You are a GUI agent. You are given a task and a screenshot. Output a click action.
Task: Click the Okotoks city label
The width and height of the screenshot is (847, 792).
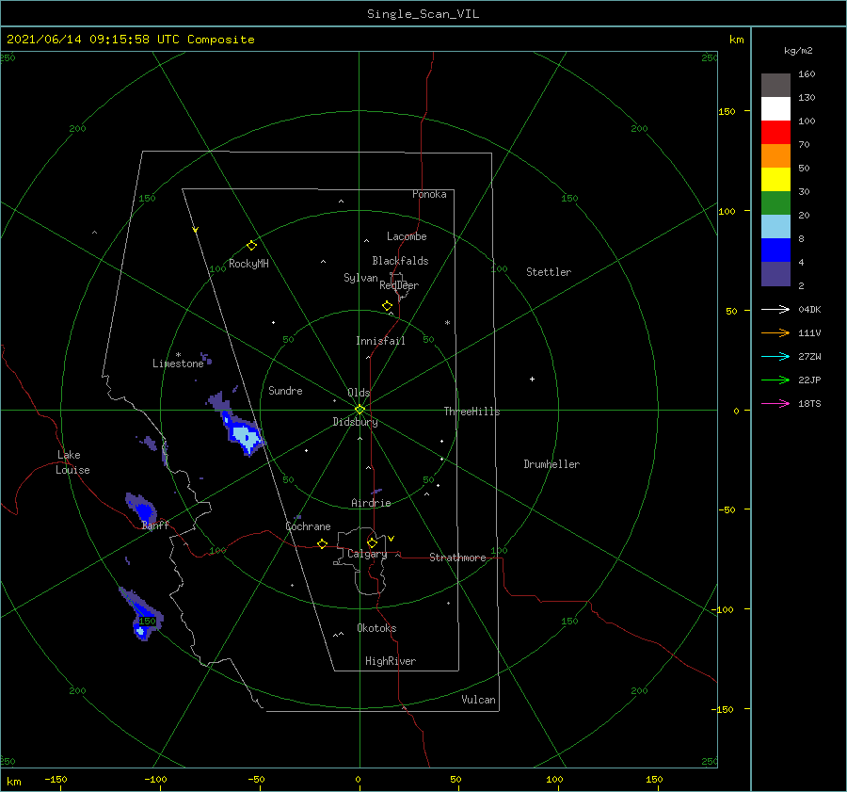376,628
